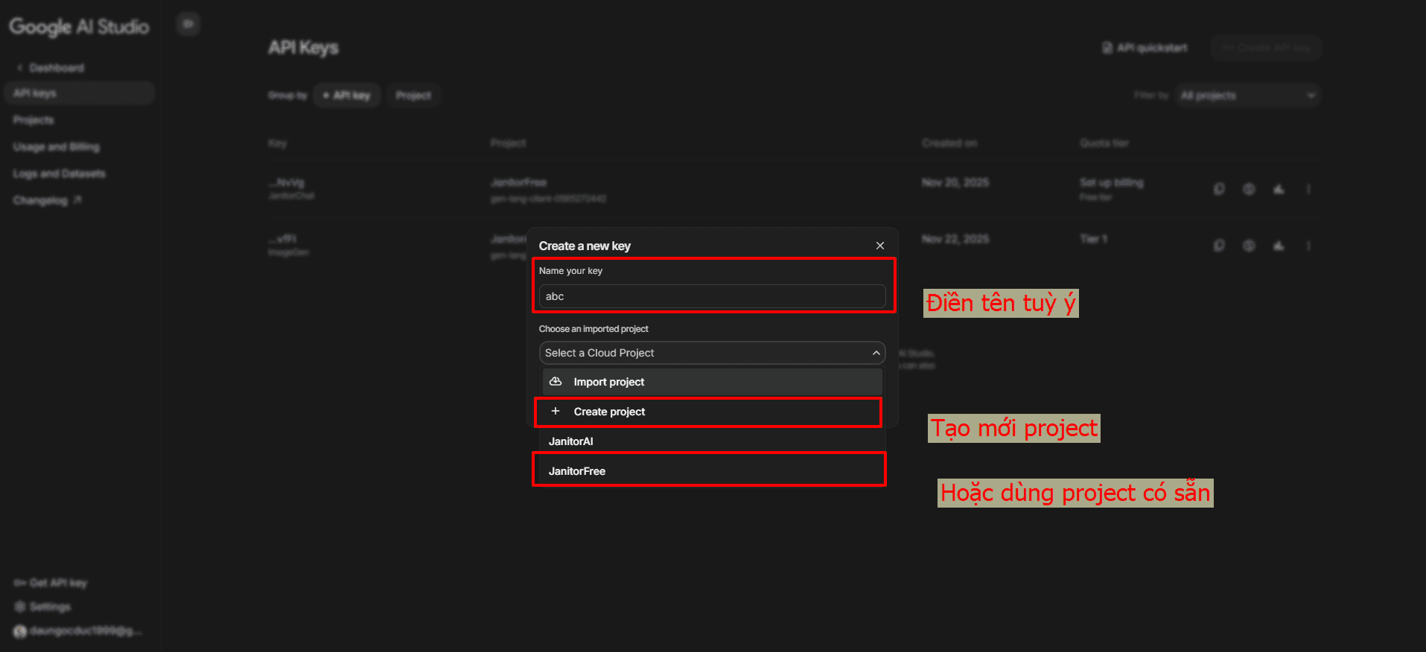Click the Created on column header
Image resolution: width=1426 pixels, height=652 pixels.
click(x=949, y=143)
